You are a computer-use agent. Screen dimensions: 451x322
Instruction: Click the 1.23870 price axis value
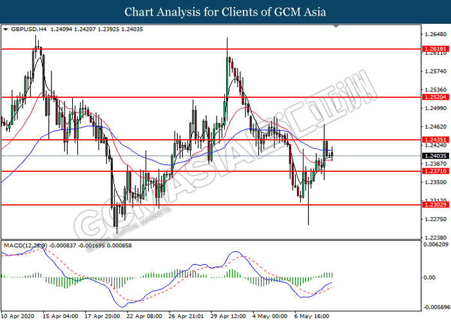436,164
